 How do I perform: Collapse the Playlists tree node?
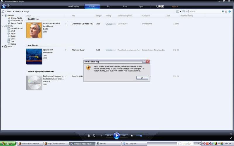2,15
